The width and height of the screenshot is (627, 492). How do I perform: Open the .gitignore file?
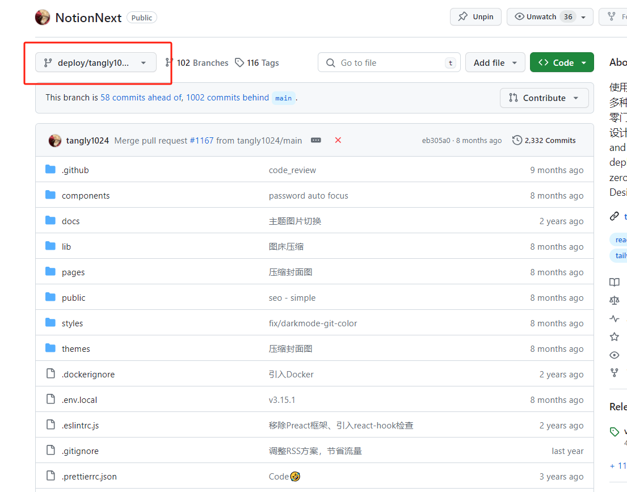(x=81, y=451)
